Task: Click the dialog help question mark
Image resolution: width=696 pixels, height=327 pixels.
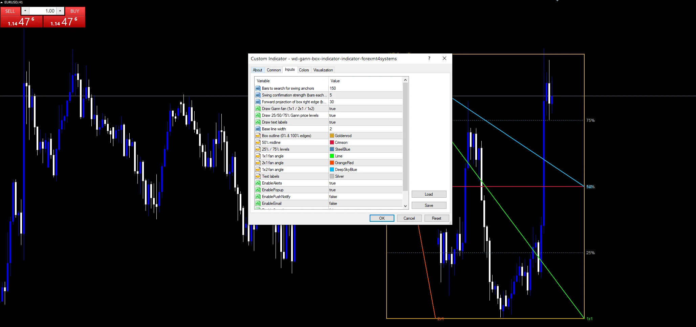Action: [x=429, y=58]
